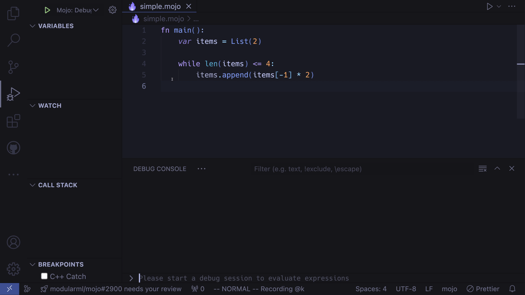
Task: Click the word List in line 2
Action: click(x=240, y=41)
